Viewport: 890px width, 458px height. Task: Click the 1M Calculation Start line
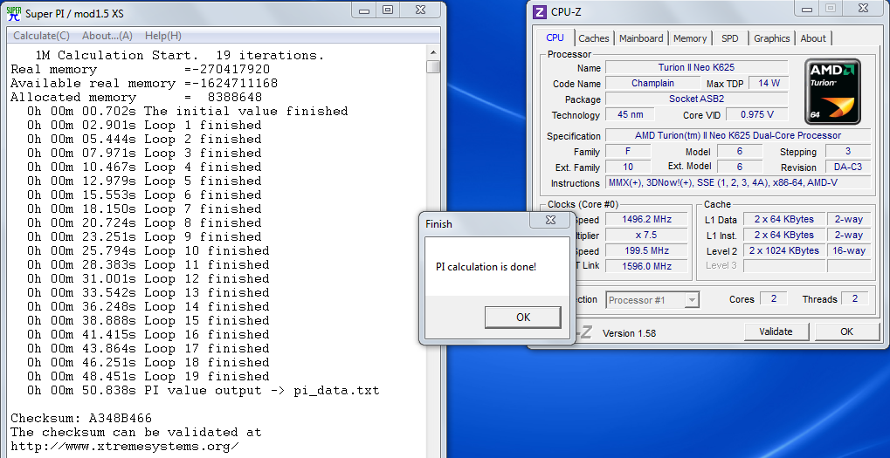pos(179,56)
